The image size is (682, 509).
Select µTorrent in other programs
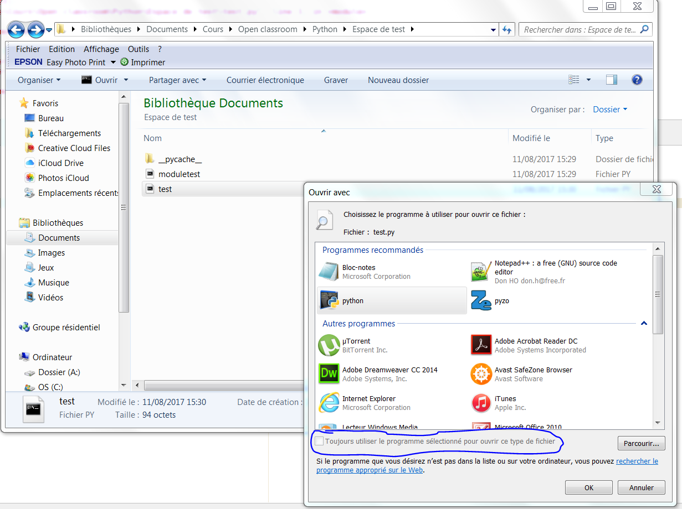tap(329, 345)
